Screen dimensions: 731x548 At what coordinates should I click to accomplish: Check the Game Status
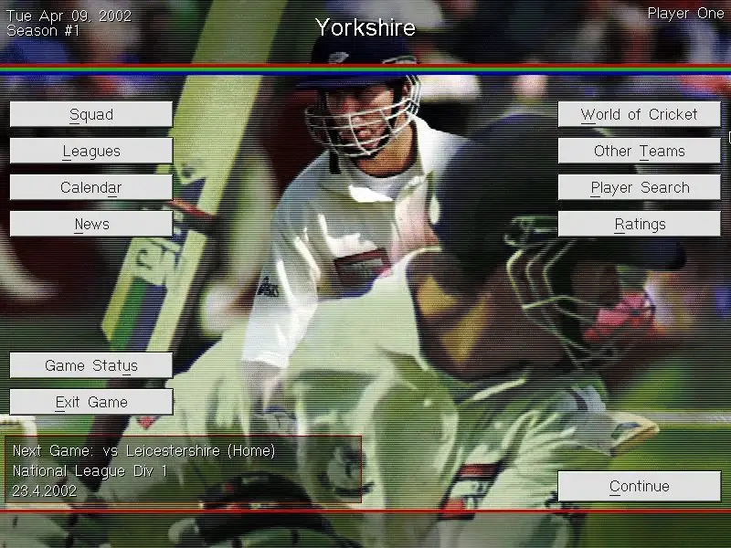point(91,364)
